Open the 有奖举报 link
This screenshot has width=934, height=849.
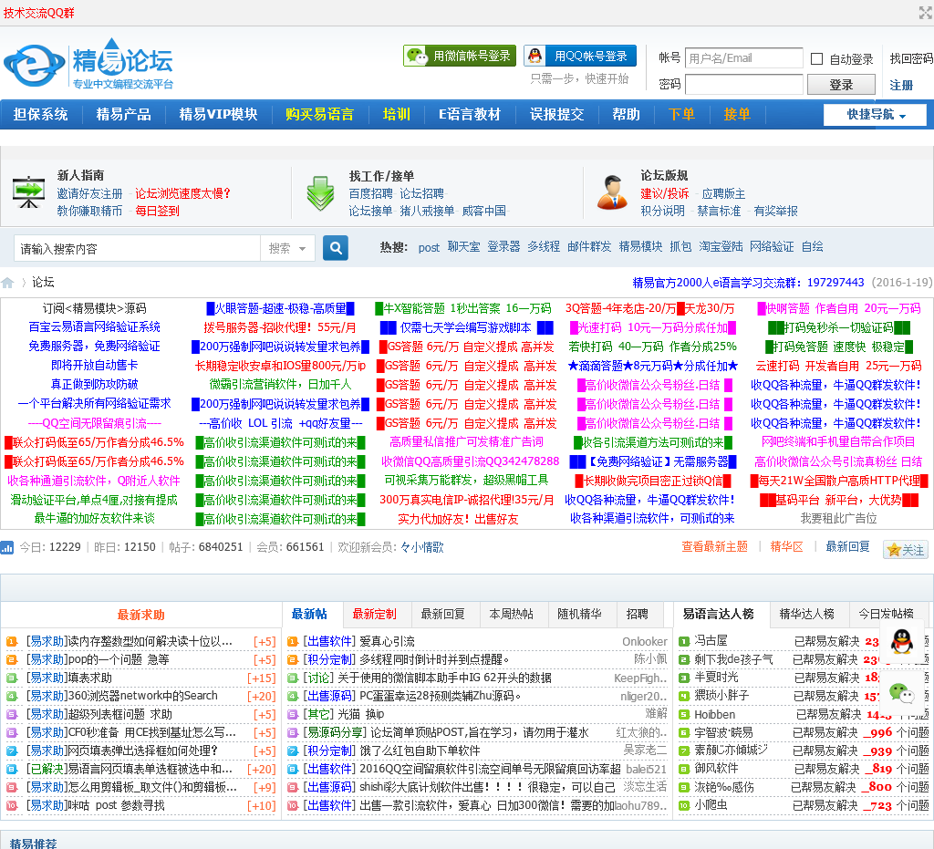point(775,211)
